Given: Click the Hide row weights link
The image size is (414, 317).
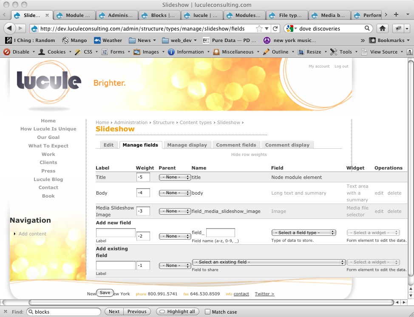Looking at the screenshot, I should (249, 155).
